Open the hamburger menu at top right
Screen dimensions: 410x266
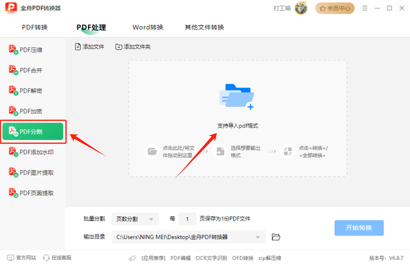click(365, 8)
